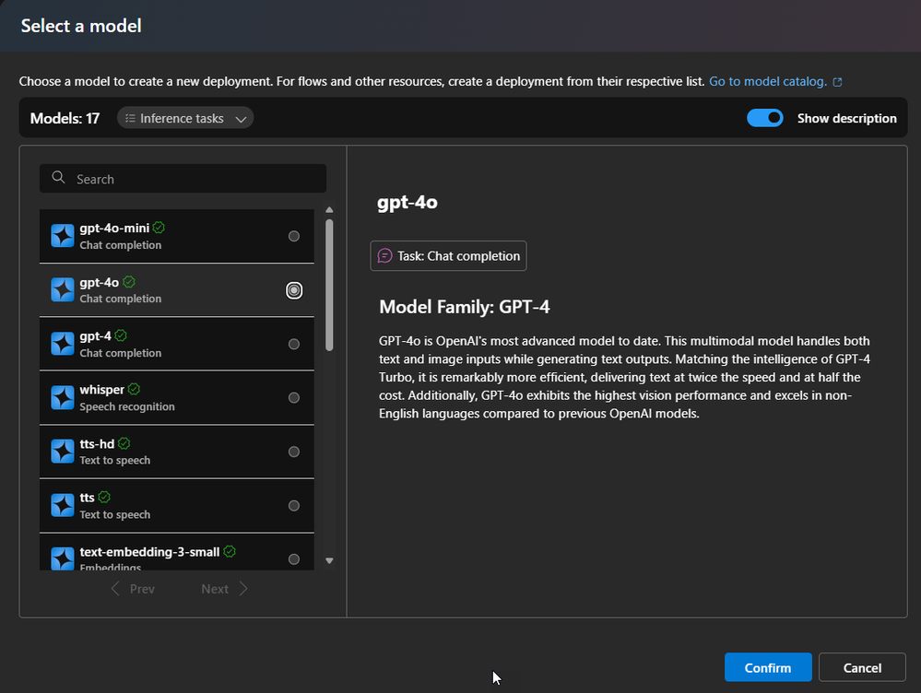Click the verified badge next to gpt-4o
The width and height of the screenshot is (921, 693).
[129, 282]
